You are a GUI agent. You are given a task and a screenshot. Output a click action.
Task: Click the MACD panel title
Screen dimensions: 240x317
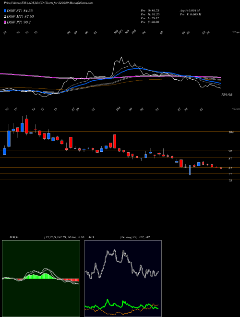click(x=14, y=237)
